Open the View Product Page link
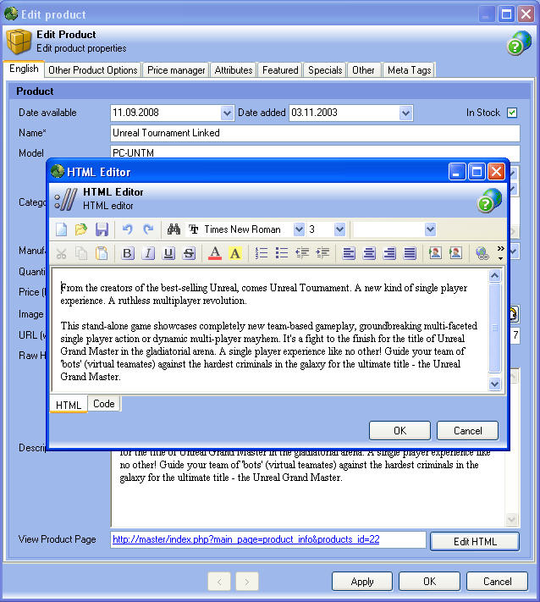The height and width of the screenshot is (602, 540). (x=246, y=539)
